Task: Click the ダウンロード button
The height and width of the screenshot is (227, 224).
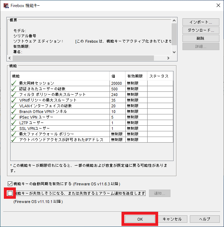Action: click(x=201, y=30)
